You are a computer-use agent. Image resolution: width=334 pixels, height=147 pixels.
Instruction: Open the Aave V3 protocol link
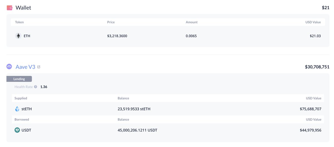point(25,67)
